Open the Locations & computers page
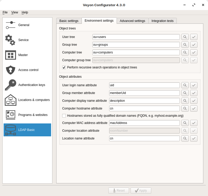The image size is (208, 196). coord(27,100)
